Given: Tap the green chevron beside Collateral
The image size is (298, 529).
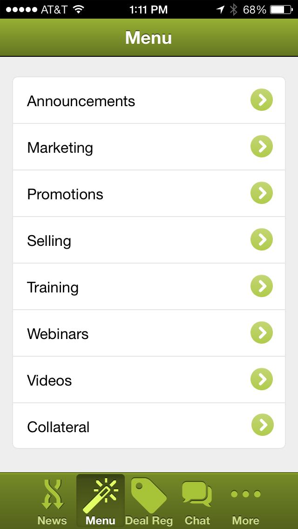Looking at the screenshot, I should 263,425.
